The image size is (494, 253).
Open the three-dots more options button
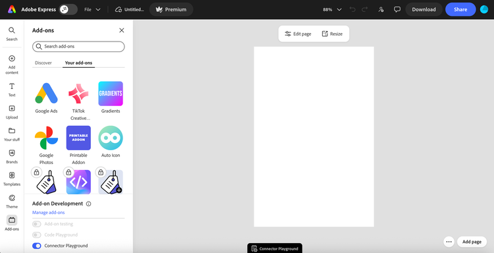449,242
